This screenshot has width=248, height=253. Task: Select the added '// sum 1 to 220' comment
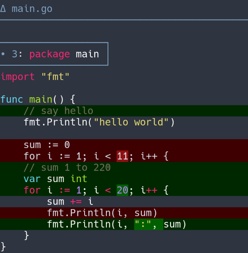(67, 167)
